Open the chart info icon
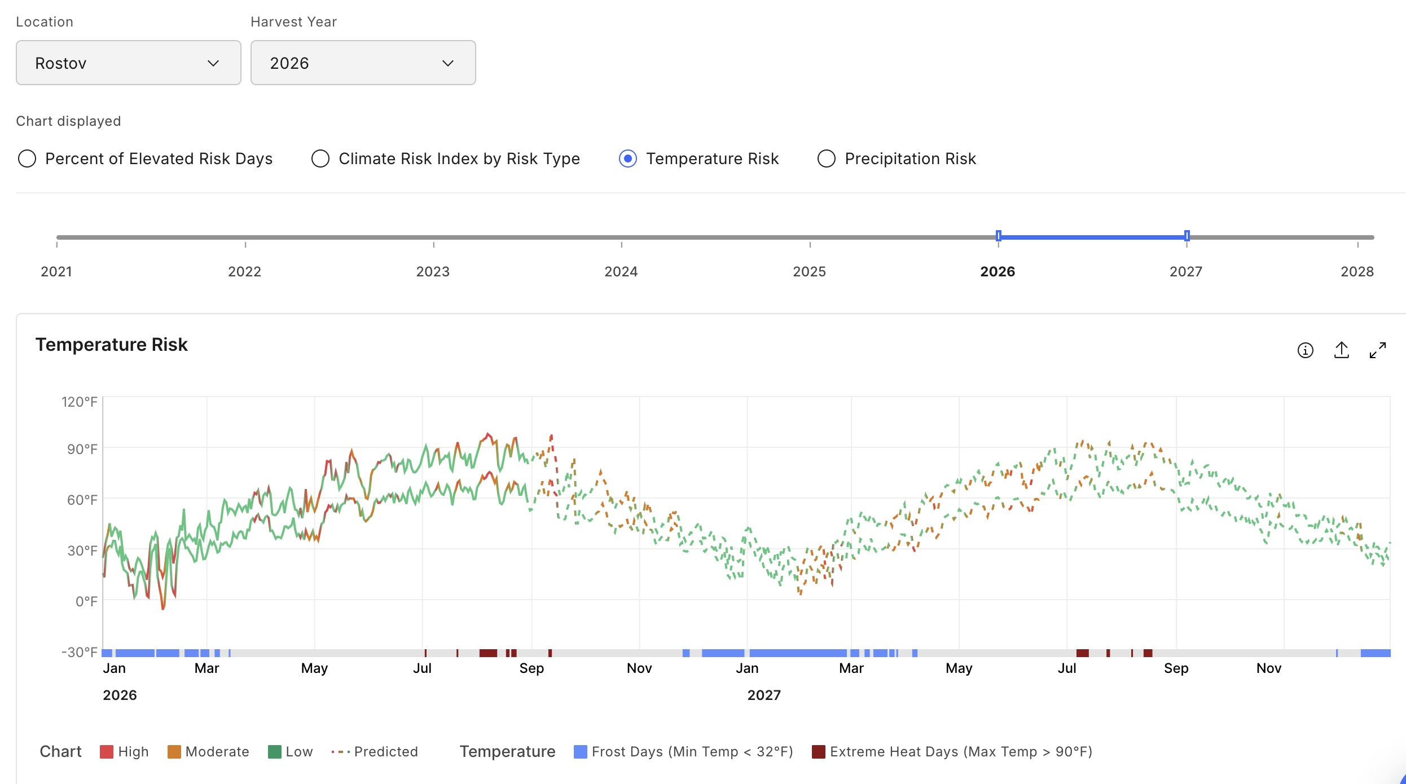1406x784 pixels. click(x=1305, y=350)
